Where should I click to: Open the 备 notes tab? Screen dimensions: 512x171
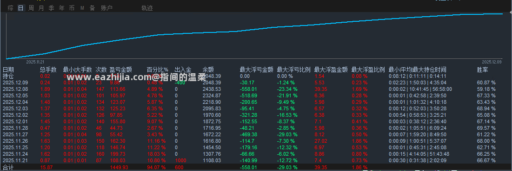tap(93, 8)
